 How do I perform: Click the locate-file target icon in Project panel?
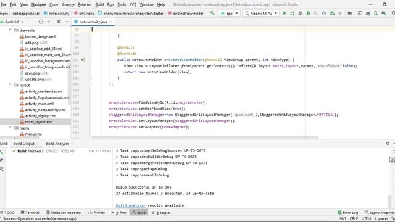pos(41,22)
